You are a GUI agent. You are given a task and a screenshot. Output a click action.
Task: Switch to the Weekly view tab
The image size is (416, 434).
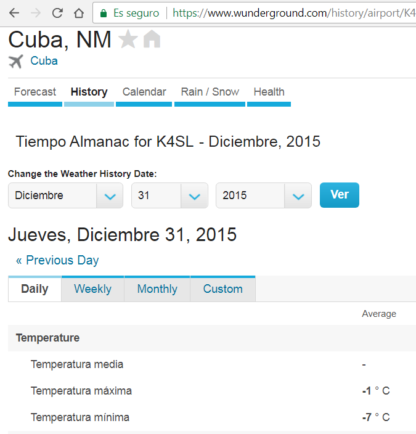[x=93, y=289]
